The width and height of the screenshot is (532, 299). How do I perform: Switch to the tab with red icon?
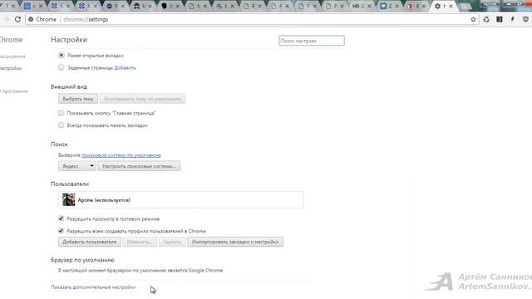[x=416, y=6]
